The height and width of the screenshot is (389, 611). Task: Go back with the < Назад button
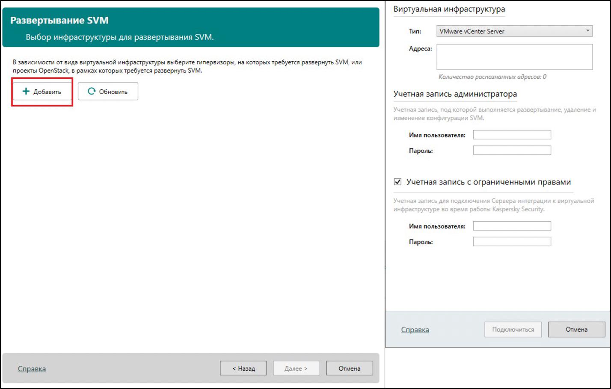pyautogui.click(x=243, y=368)
